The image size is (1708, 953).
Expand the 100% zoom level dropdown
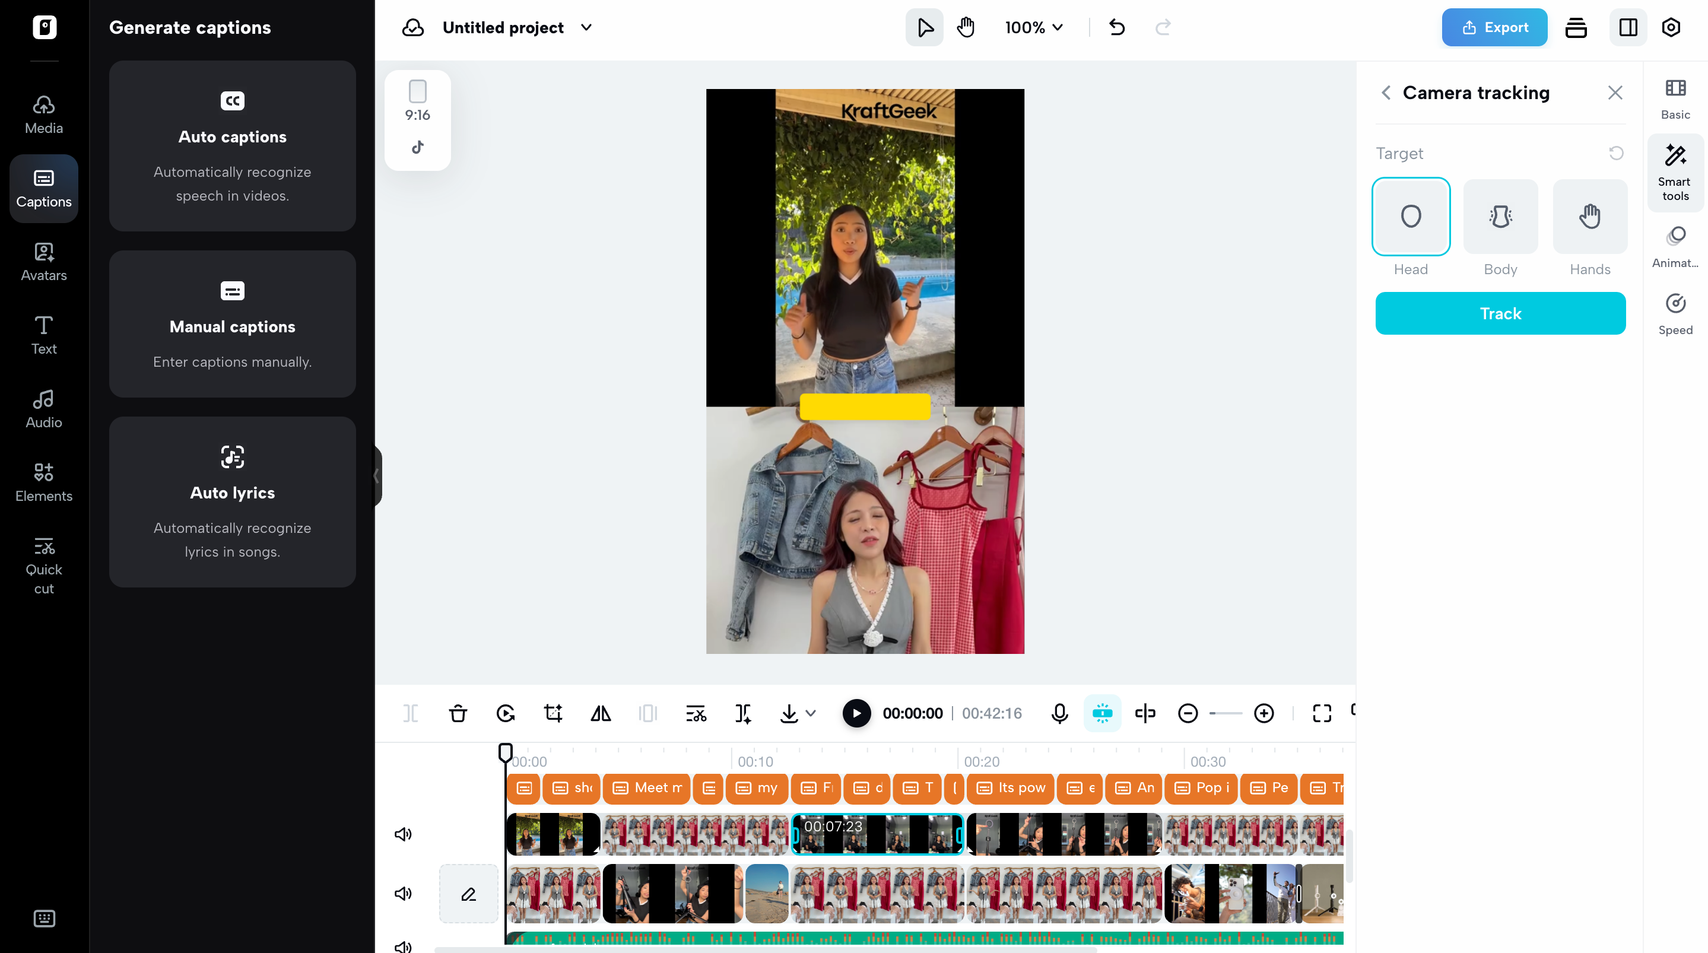(1034, 27)
